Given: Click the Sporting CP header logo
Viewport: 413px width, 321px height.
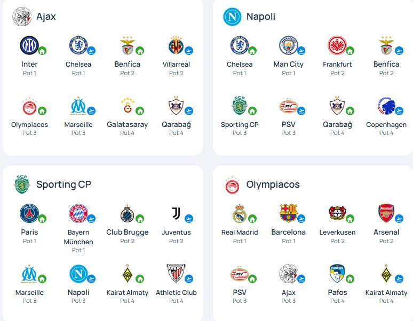Looking at the screenshot, I should point(21,184).
